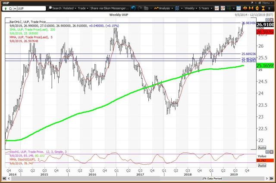This screenshot has width=276, height=183.
Task: Click the 2017 year label on time axis
Action: tap(140, 174)
